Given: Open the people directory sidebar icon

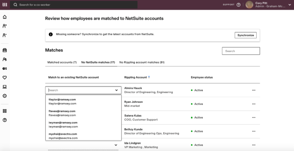Looking at the screenshot, I should pyautogui.click(x=5, y=59).
